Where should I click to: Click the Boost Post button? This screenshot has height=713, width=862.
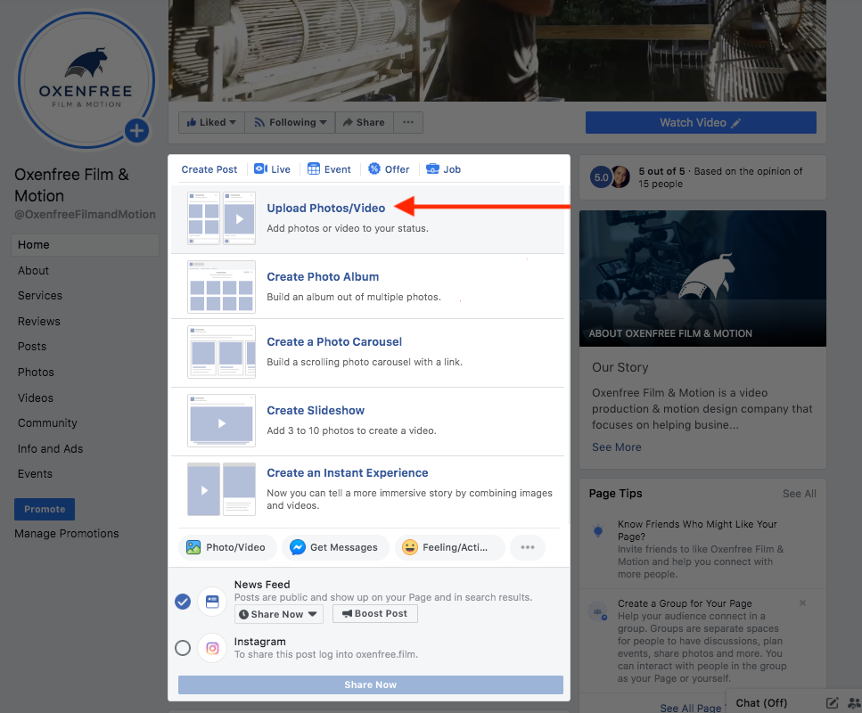(x=375, y=613)
